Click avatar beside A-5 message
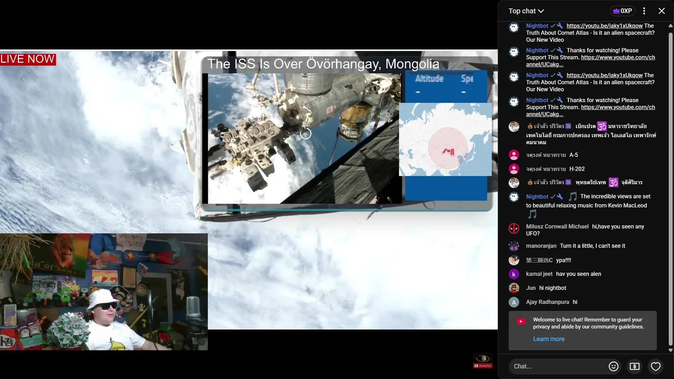Image resolution: width=674 pixels, height=379 pixels. click(x=514, y=155)
